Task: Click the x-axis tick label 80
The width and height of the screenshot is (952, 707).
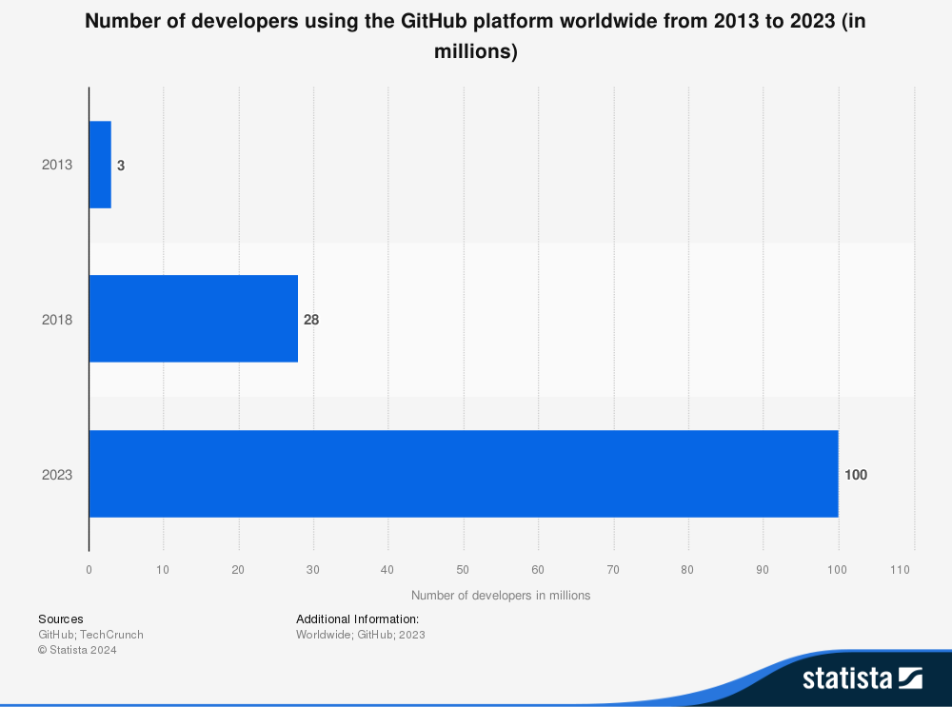Action: [x=687, y=569]
